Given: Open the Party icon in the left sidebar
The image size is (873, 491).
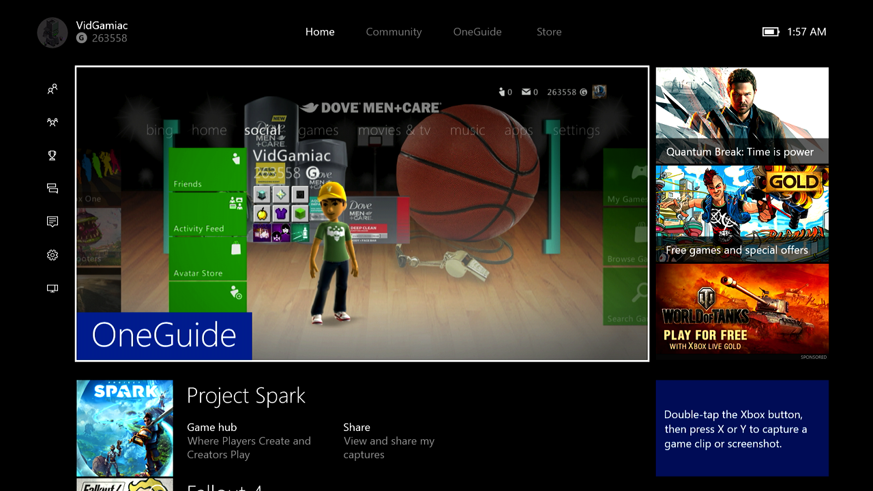Looking at the screenshot, I should point(53,123).
